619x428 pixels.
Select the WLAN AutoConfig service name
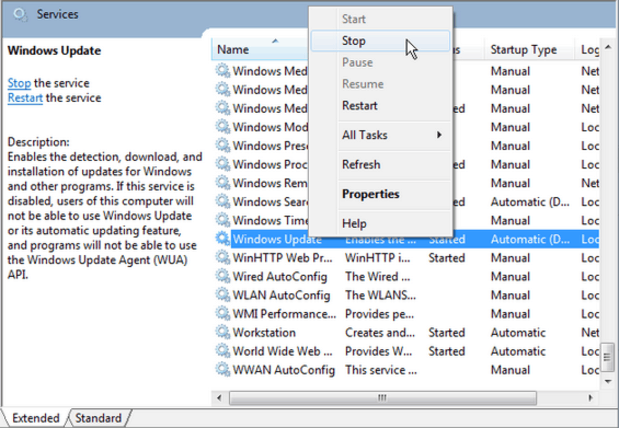pos(281,295)
